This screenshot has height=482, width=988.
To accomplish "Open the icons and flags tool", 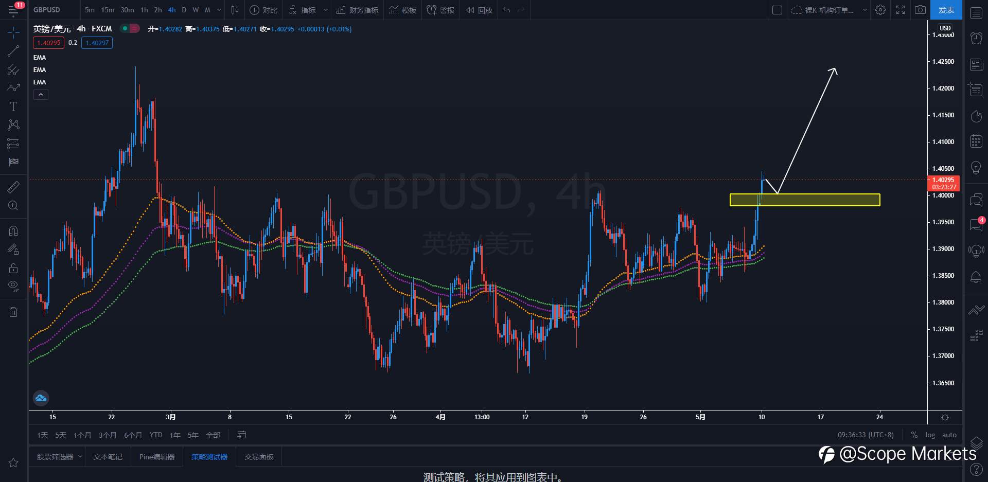I will pyautogui.click(x=13, y=162).
